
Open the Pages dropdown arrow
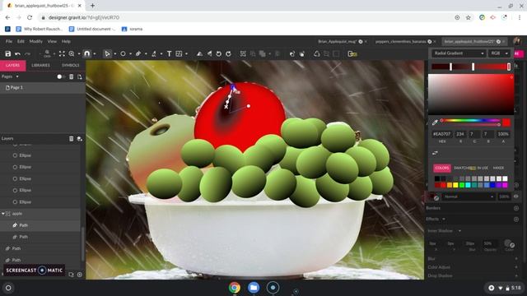17,76
